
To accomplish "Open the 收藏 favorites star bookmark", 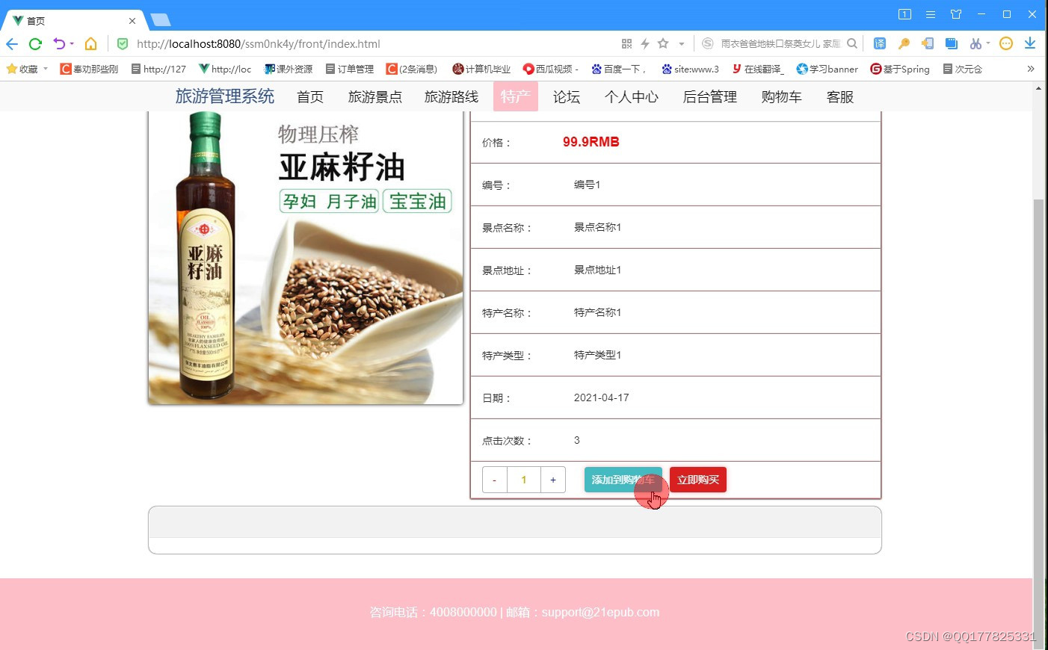I will [x=22, y=69].
